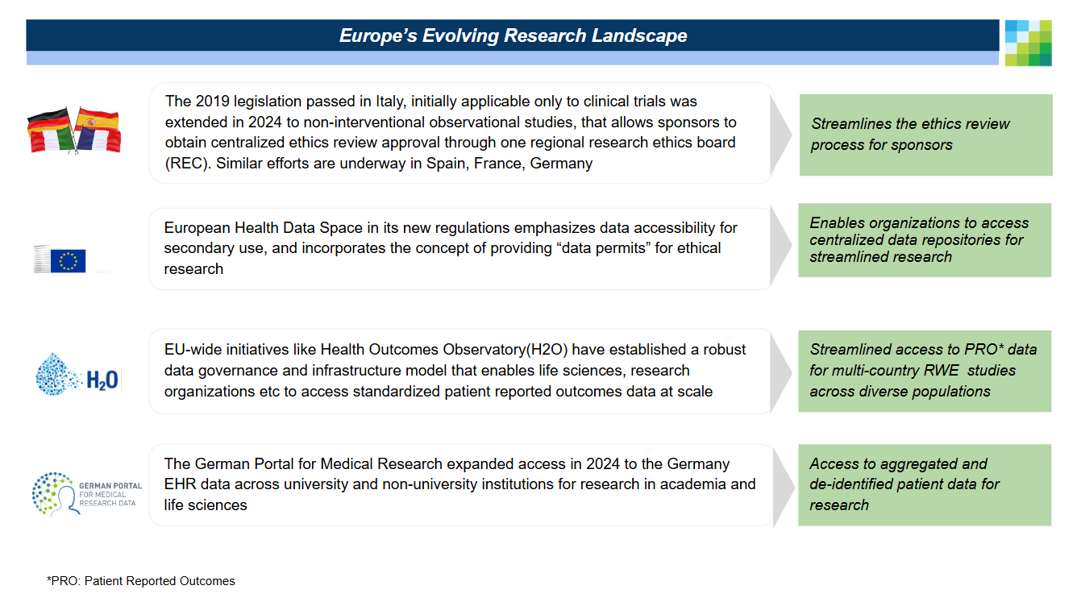Click the gray arrow beside the German Portal text
Screen dimensions: 1077x598
[780, 486]
